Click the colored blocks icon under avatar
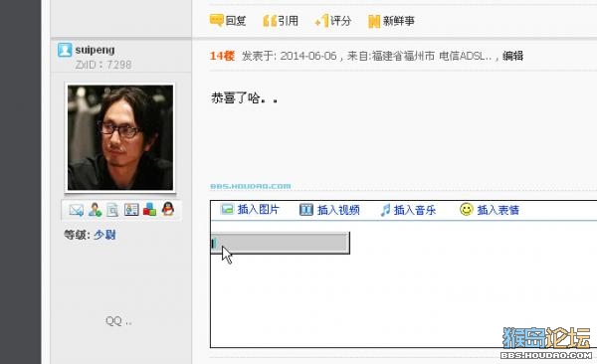Screen dimensions: 597x364 coord(149,210)
